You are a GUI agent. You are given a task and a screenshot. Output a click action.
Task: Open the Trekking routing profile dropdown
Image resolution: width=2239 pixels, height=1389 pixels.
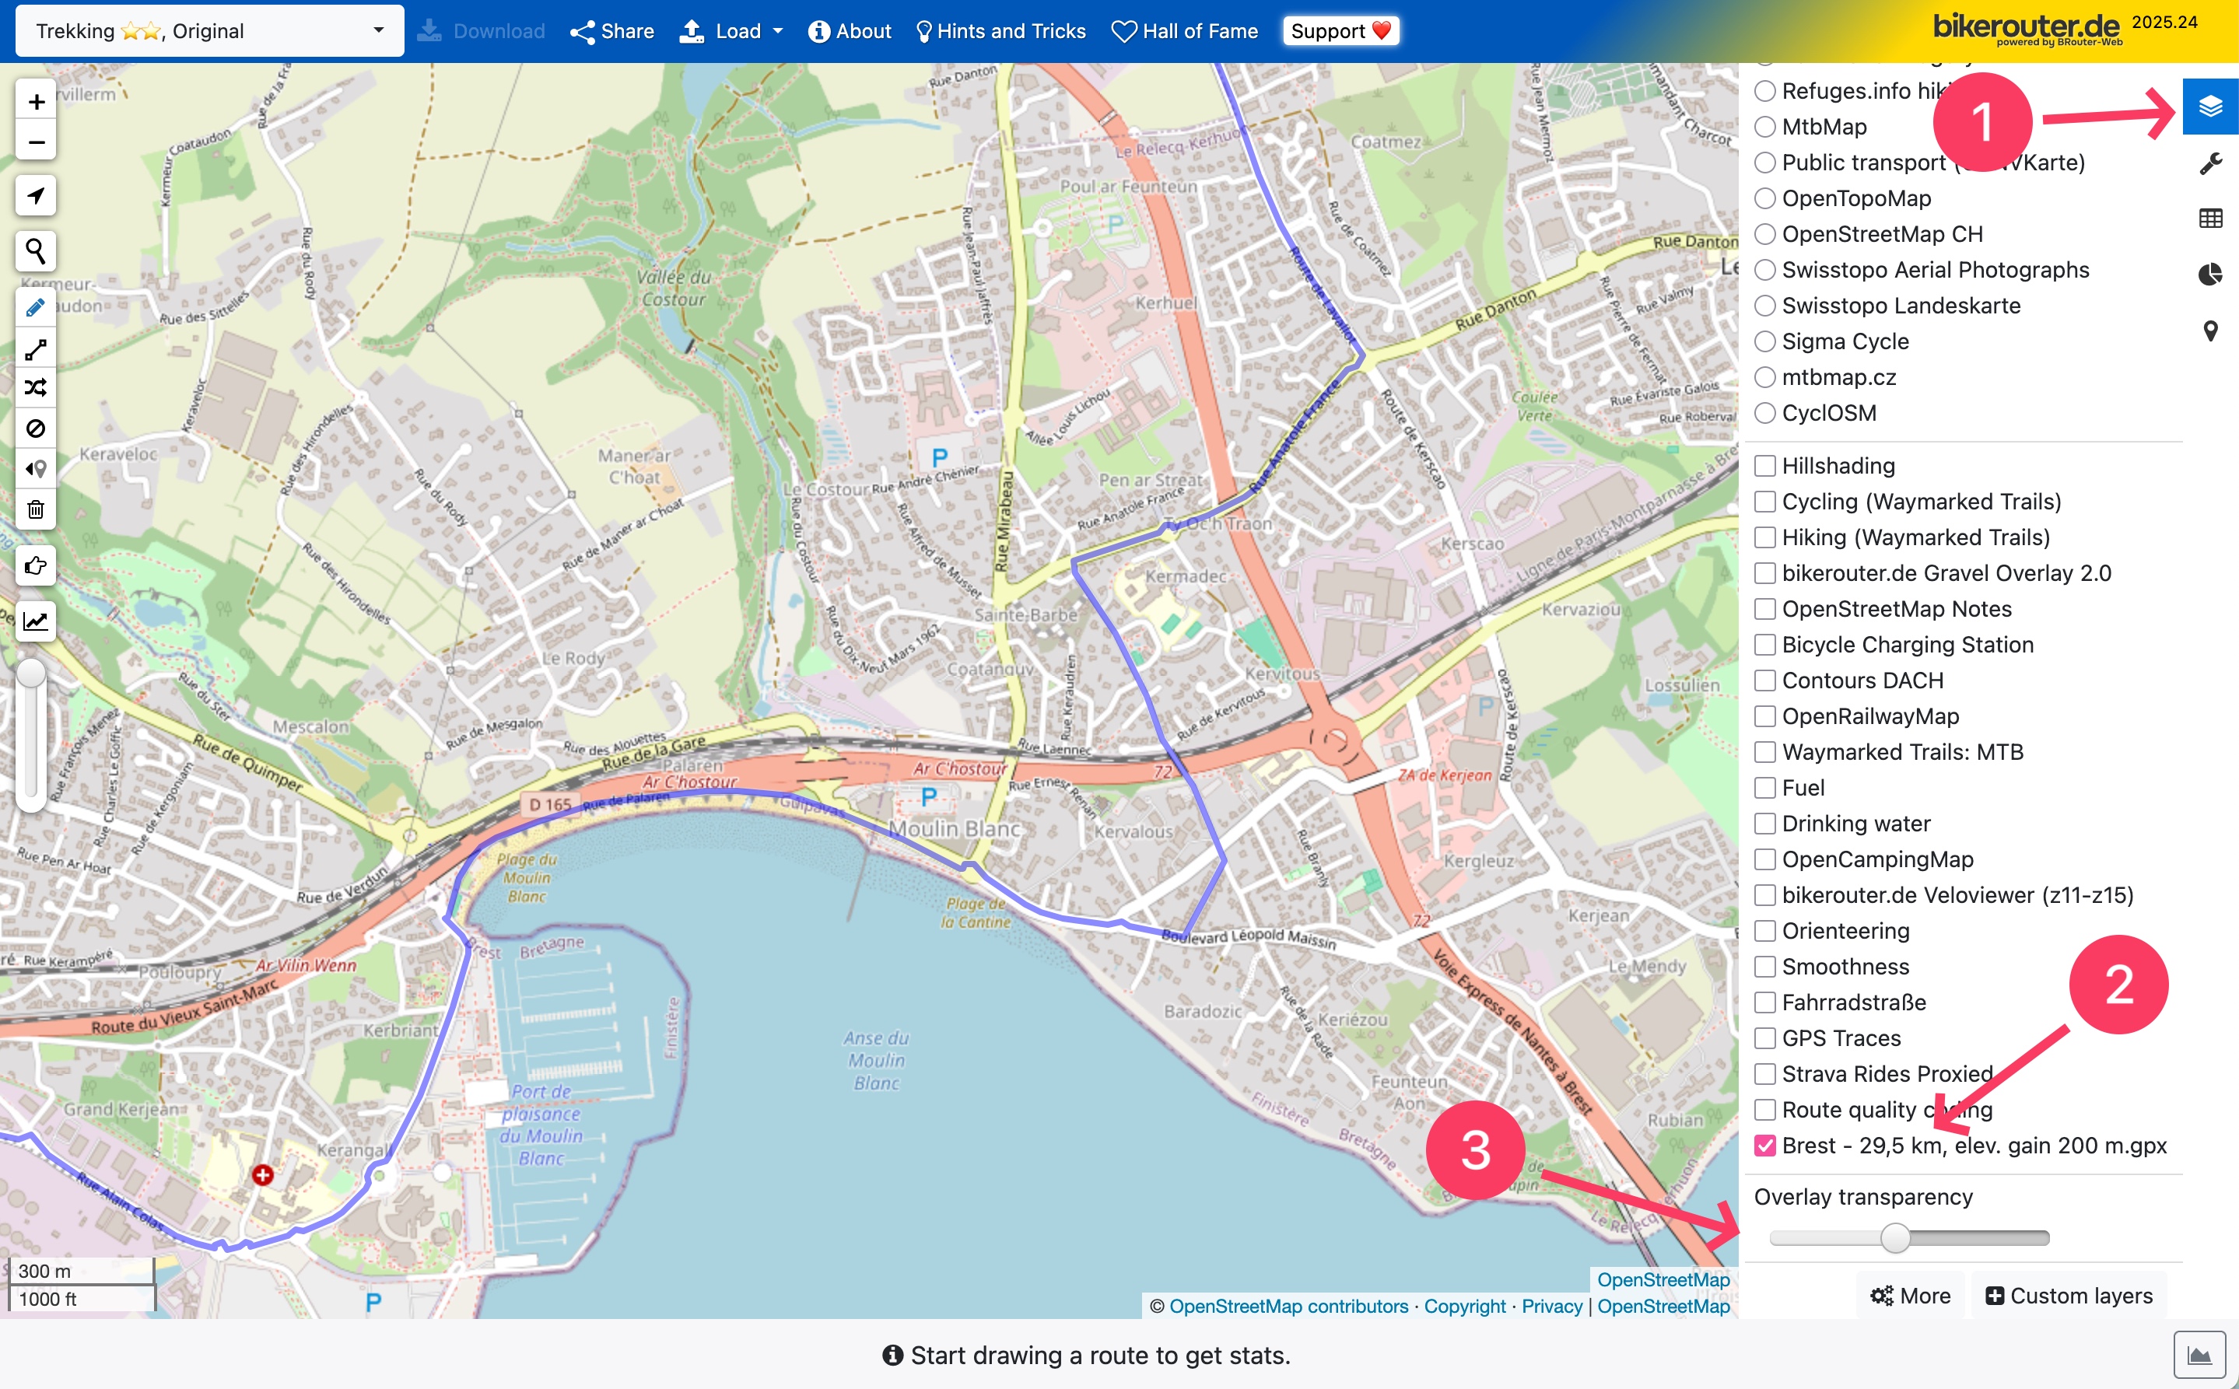pos(209,31)
